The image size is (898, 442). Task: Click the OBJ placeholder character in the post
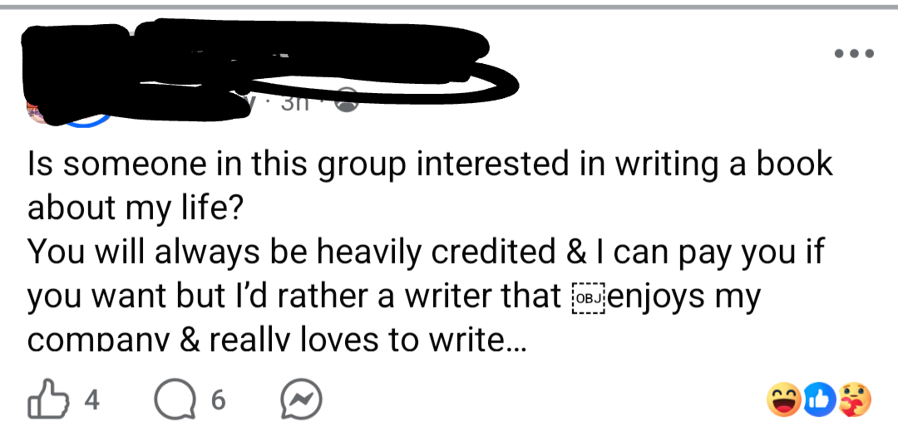(x=586, y=297)
